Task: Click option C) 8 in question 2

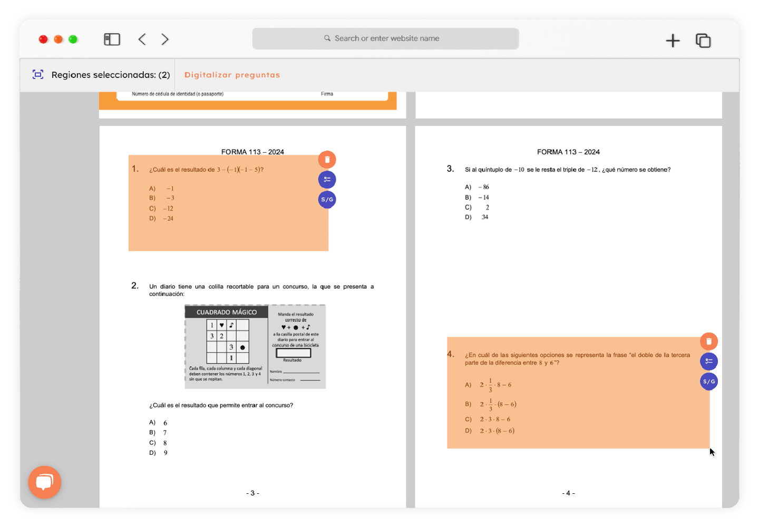Action: 158,443
